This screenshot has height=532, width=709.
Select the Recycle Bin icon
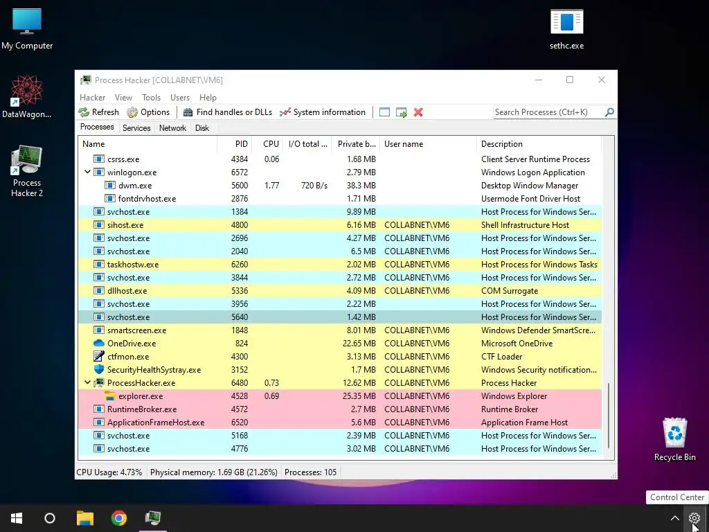[x=674, y=439]
